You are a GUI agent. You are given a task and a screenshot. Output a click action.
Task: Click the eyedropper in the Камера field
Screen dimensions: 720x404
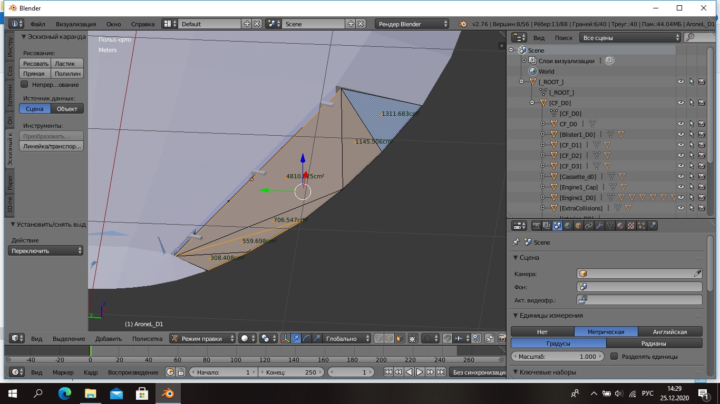coord(697,274)
